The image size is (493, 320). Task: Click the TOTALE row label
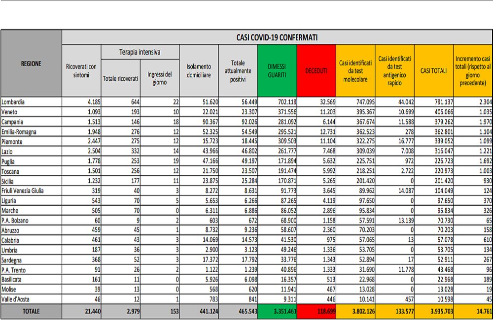point(31,312)
